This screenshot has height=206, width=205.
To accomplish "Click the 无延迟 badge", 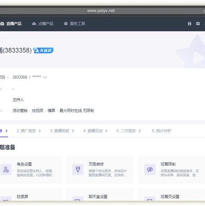I will 43,50.
